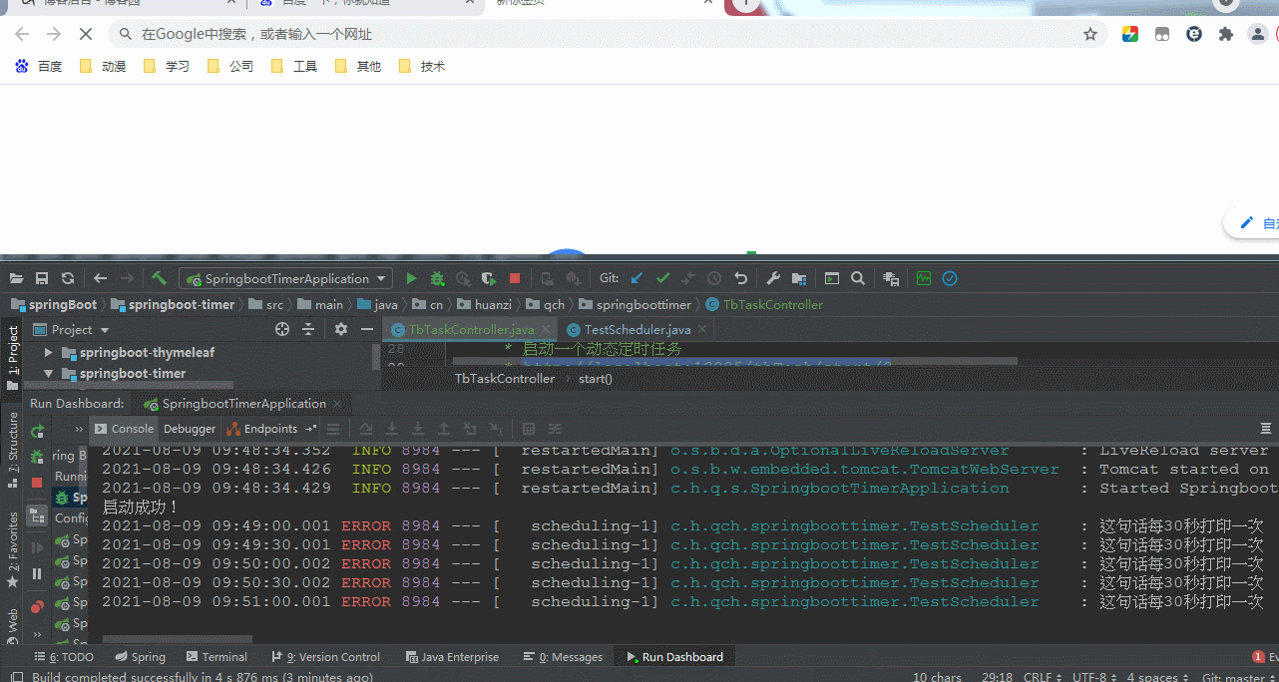Start debug with the green bug icon
This screenshot has width=1279, height=682.
[x=437, y=279]
